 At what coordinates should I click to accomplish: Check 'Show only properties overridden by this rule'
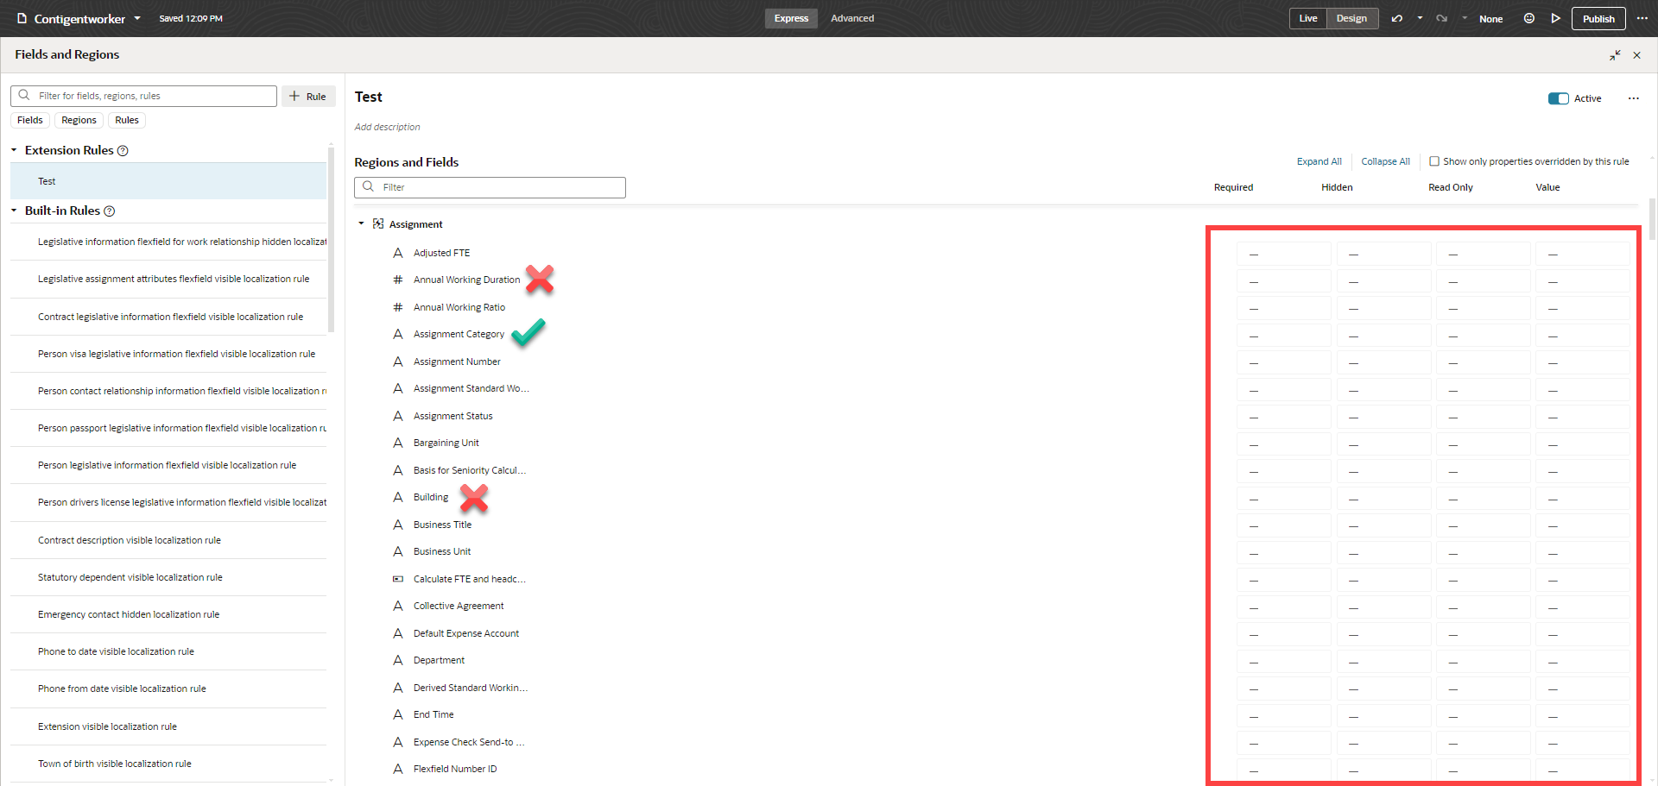click(1435, 161)
